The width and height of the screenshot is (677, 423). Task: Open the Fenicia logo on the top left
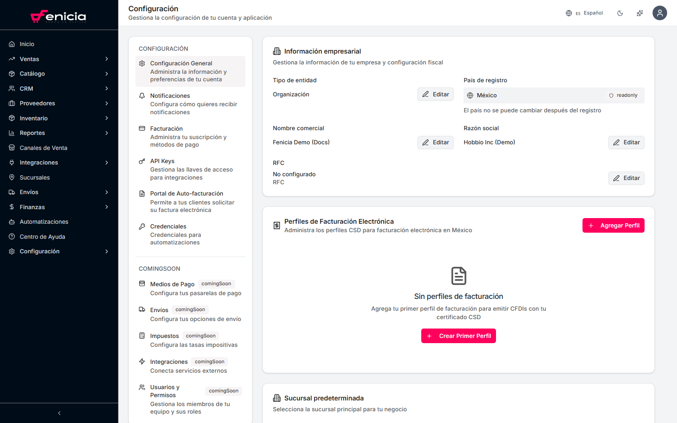(59, 16)
